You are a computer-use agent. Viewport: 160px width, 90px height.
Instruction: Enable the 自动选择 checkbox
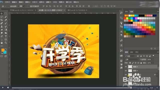8,6
